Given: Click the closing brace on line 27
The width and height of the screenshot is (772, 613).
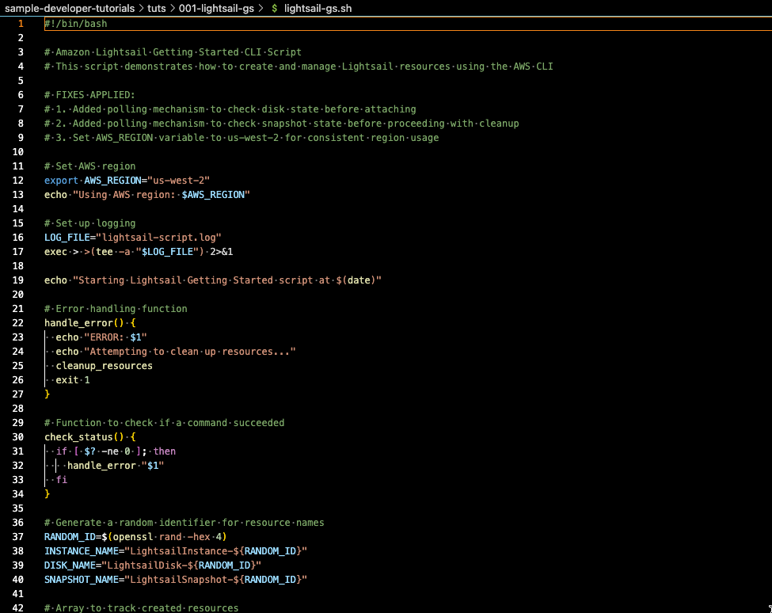Looking at the screenshot, I should coord(48,395).
